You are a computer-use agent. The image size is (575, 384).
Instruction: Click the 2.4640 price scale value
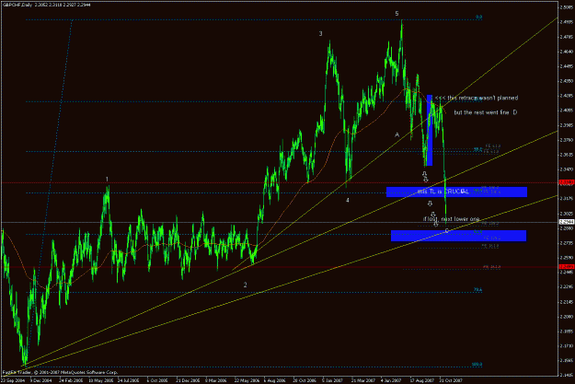coord(567,52)
